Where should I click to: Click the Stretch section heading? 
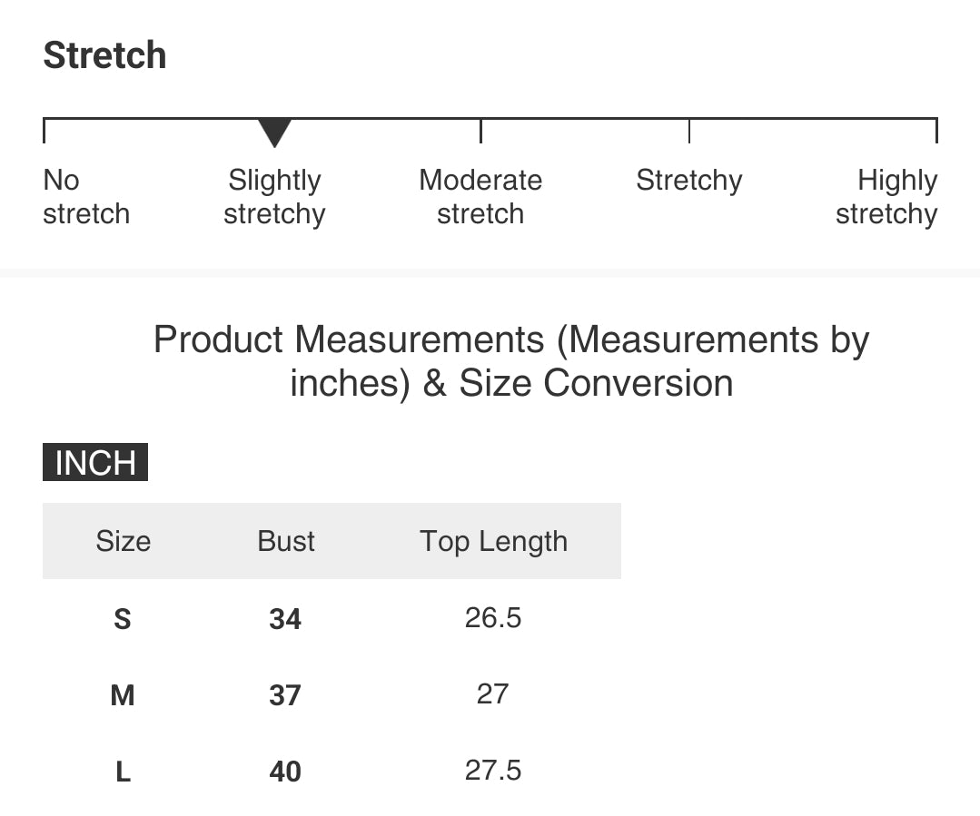pyautogui.click(x=104, y=55)
